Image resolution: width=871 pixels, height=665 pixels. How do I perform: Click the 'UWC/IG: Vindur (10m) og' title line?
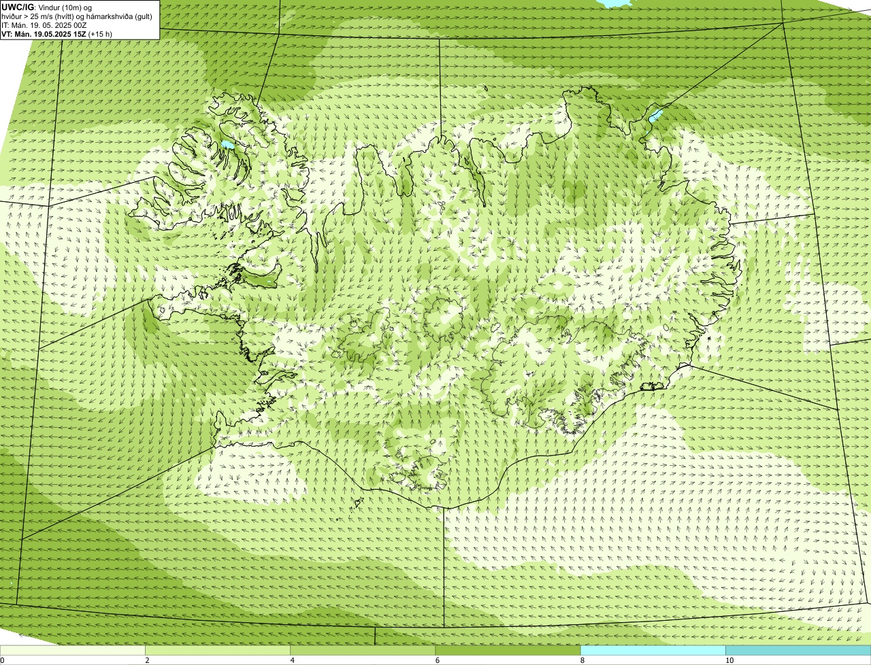pyautogui.click(x=46, y=7)
